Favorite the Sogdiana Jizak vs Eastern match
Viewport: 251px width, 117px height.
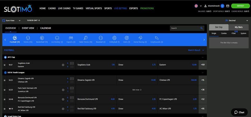coord(5,65)
